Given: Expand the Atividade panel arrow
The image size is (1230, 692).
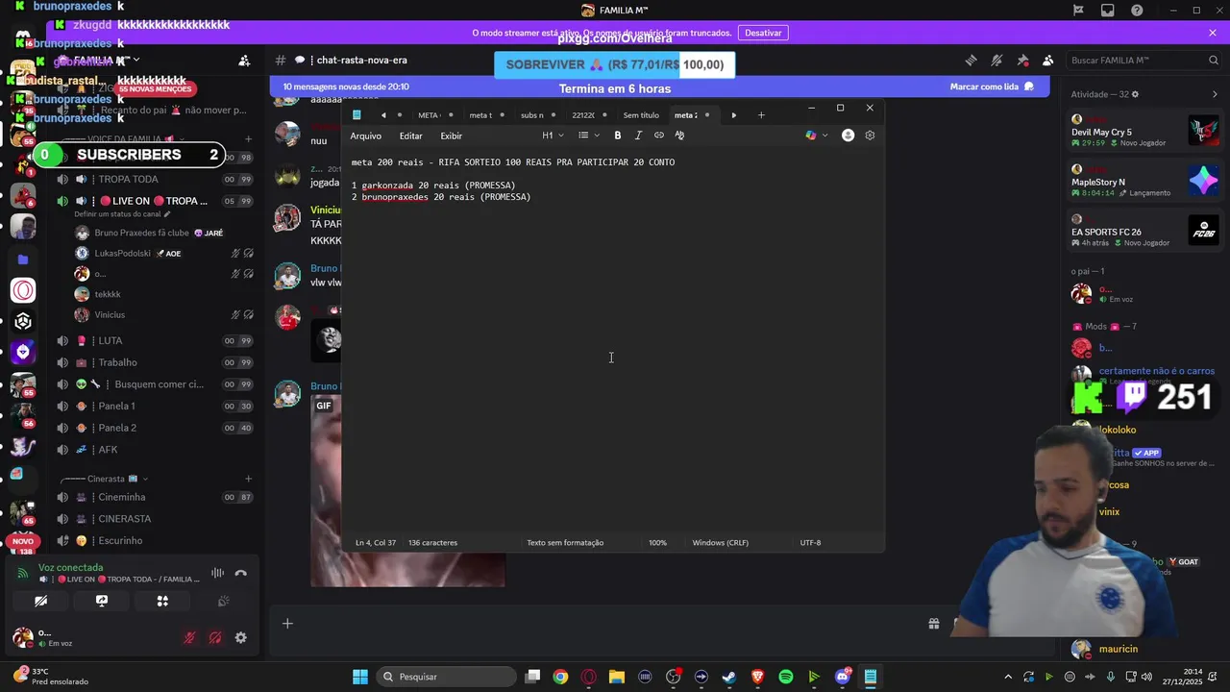Looking at the screenshot, I should click(x=1215, y=94).
